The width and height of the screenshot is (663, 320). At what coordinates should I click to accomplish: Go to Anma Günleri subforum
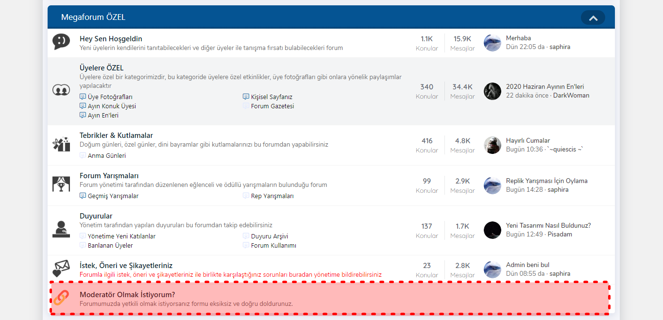[x=107, y=156]
